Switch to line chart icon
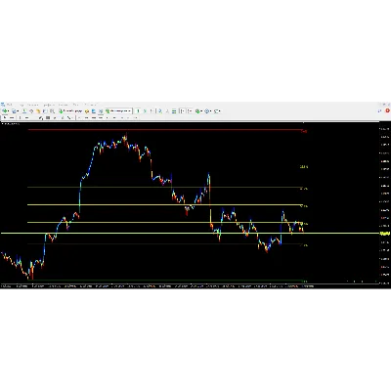Image resolution: width=391 pixels, height=391 pixels. tap(152, 111)
